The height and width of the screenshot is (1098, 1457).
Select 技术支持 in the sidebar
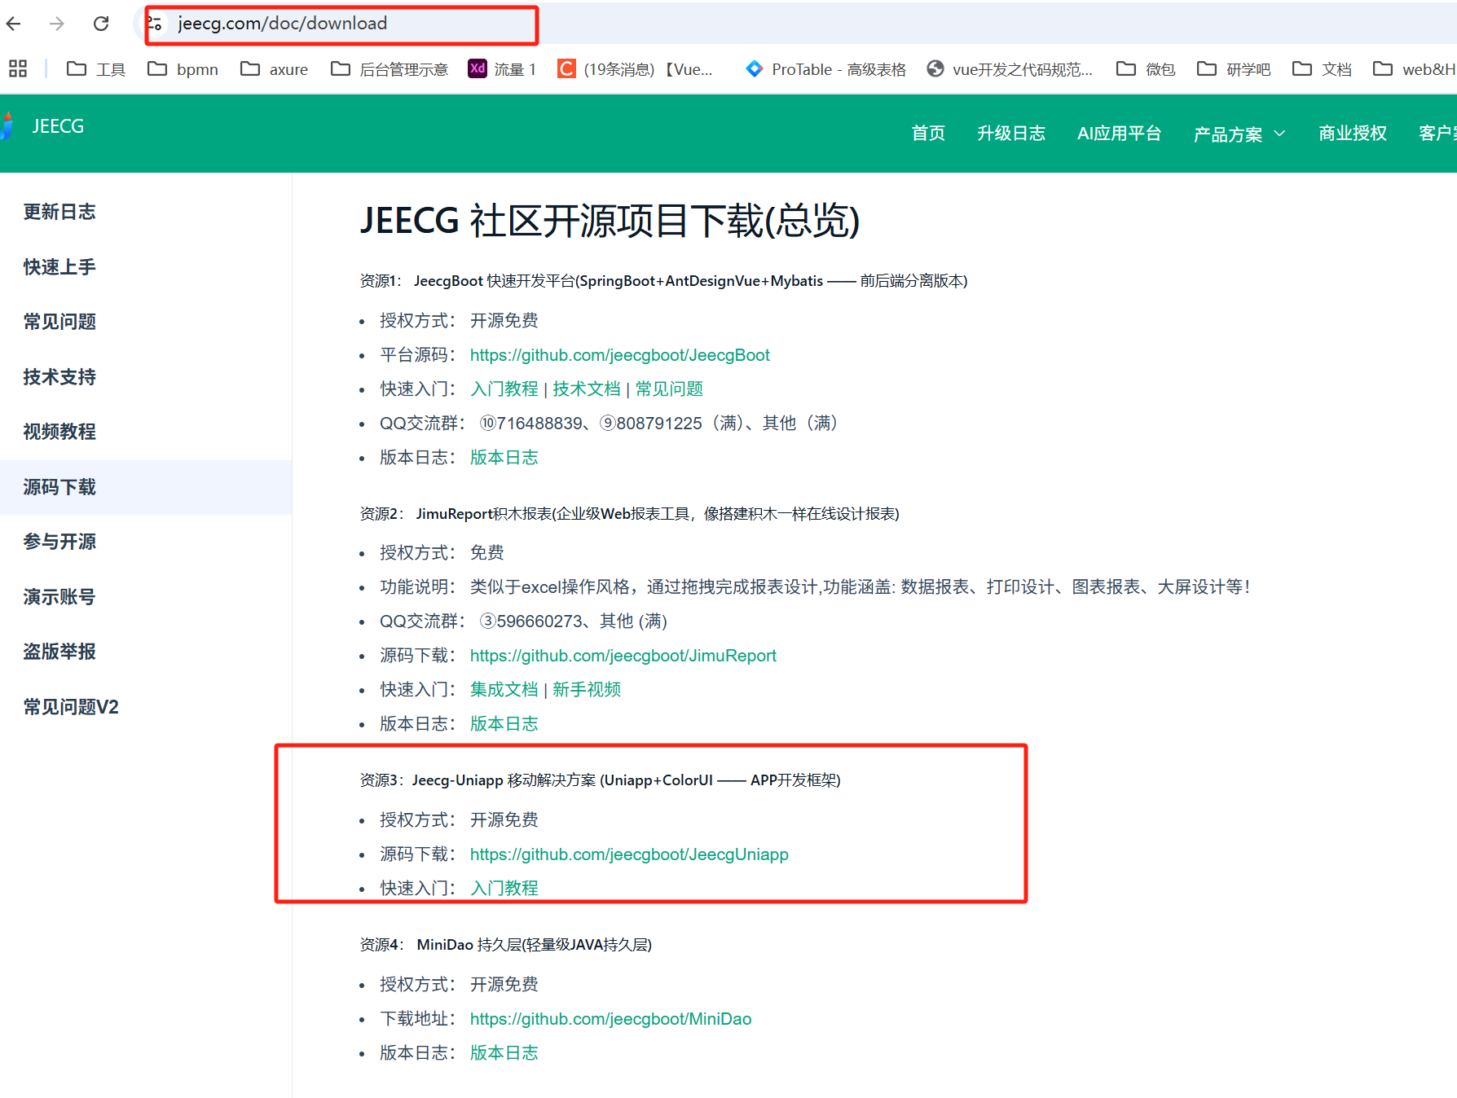tap(59, 376)
